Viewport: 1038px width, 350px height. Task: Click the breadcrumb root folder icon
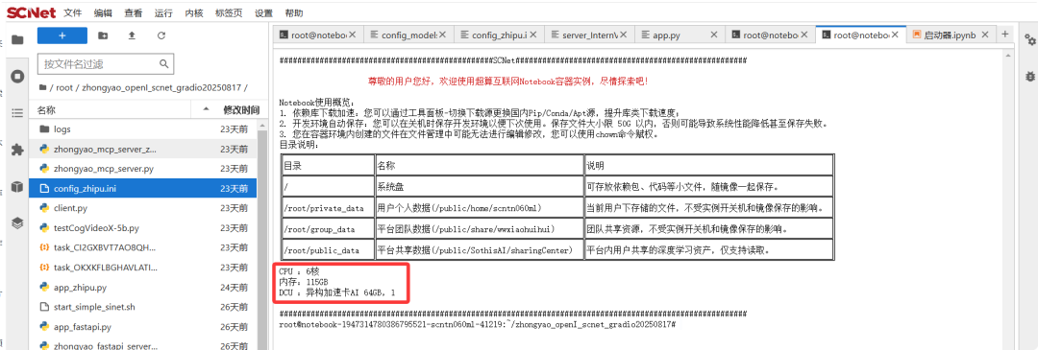[42, 87]
